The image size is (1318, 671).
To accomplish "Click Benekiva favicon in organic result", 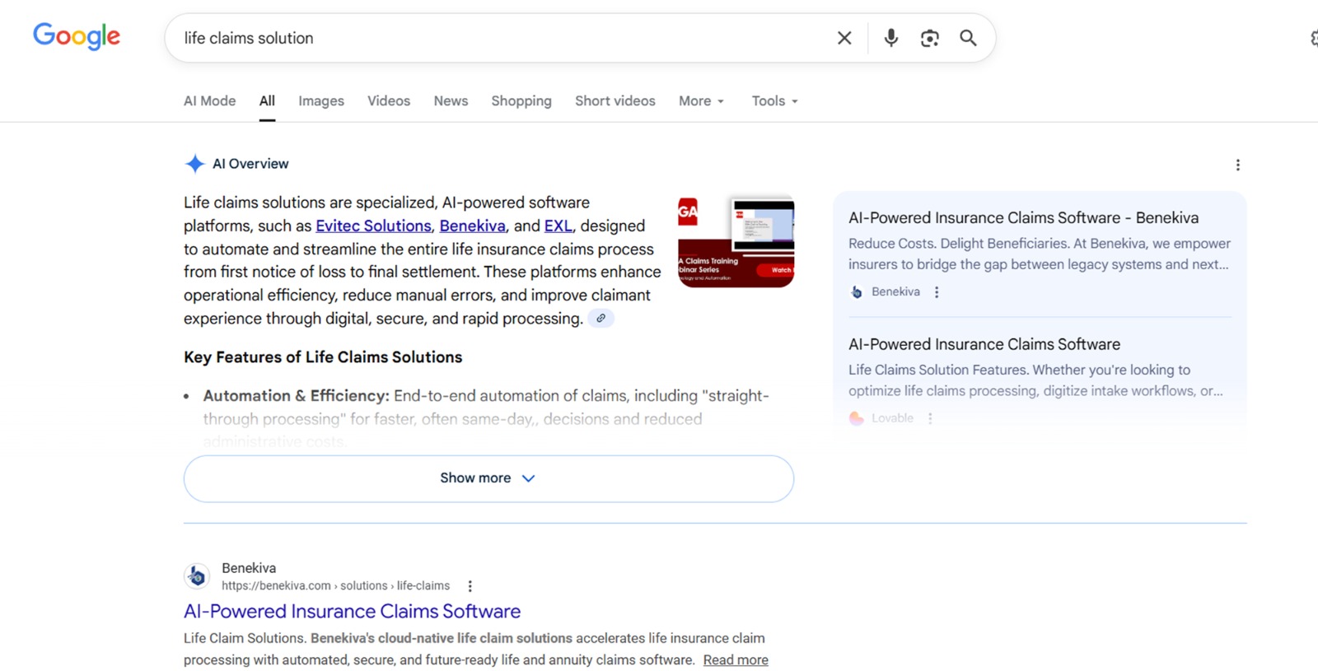I will tap(197, 576).
